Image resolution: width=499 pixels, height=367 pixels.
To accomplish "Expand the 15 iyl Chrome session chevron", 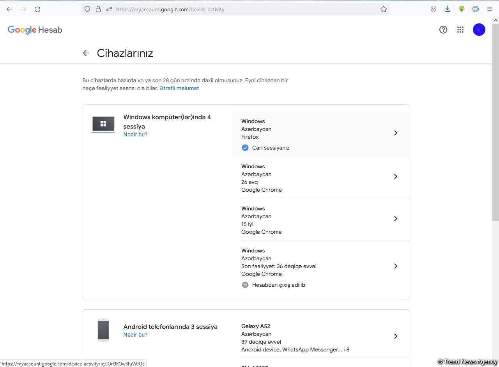I will 396,219.
